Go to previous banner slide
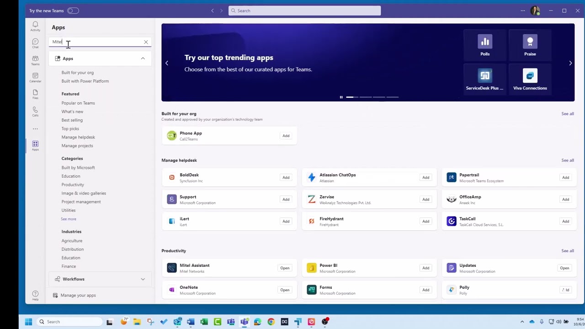This screenshot has width=585, height=329. [x=167, y=63]
